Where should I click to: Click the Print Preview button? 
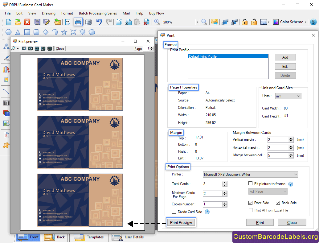pyautogui.click(x=181, y=222)
